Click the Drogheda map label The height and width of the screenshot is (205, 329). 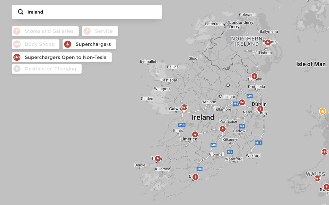[x=256, y=87]
